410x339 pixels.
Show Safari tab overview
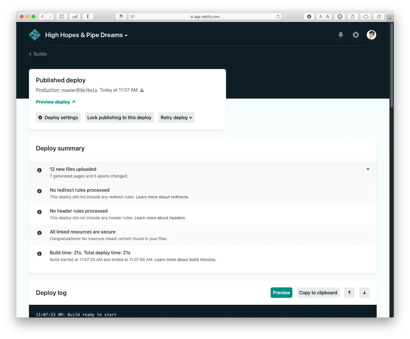pos(379,17)
